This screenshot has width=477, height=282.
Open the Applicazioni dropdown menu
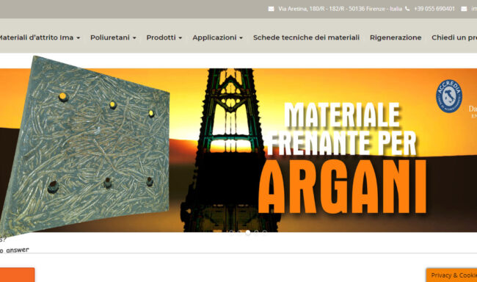[x=218, y=37]
